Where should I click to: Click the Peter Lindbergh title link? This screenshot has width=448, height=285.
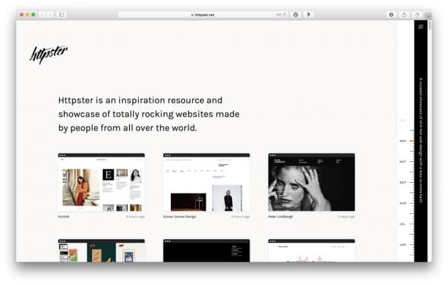pos(281,216)
